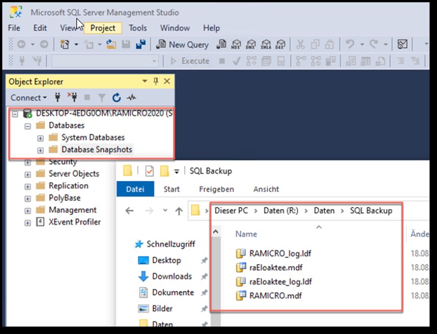This screenshot has height=334, width=437.
Task: Open the New Project dropdown arrow
Action: tap(76, 44)
